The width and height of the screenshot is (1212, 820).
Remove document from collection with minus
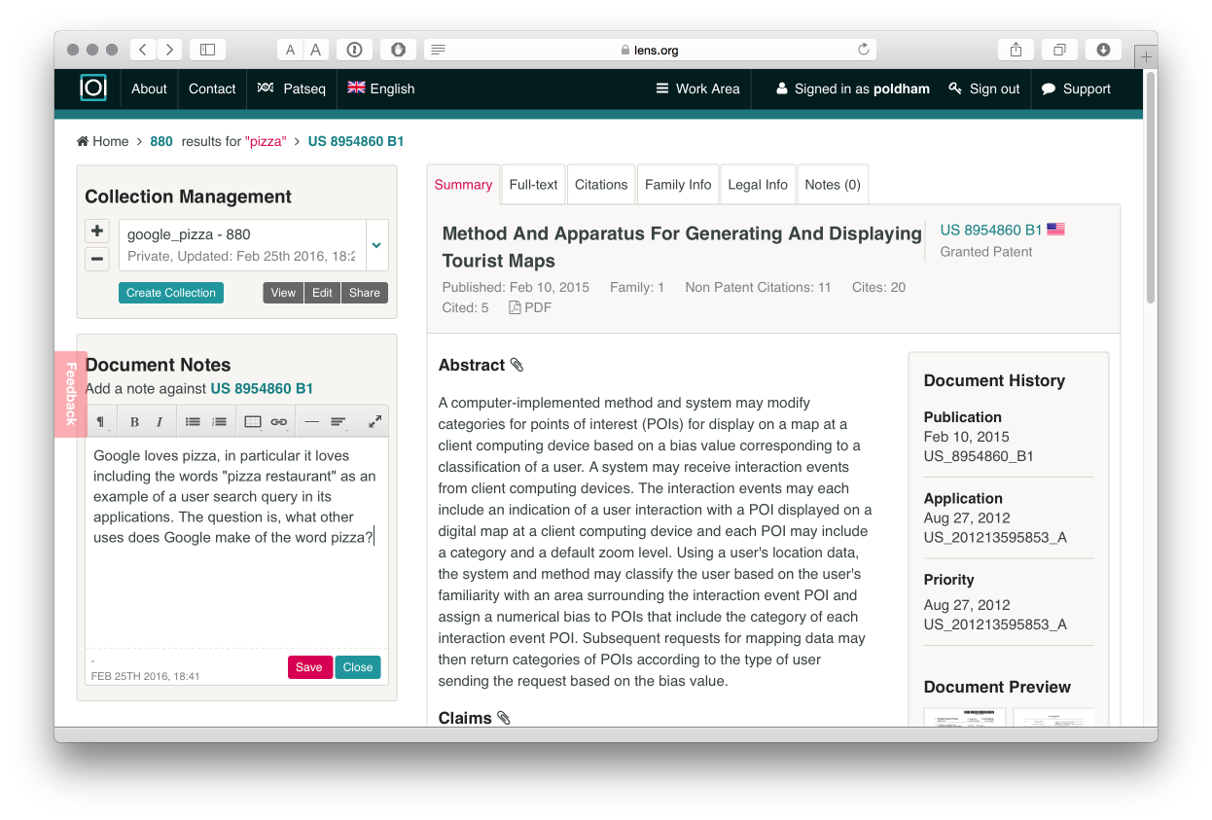[x=96, y=259]
